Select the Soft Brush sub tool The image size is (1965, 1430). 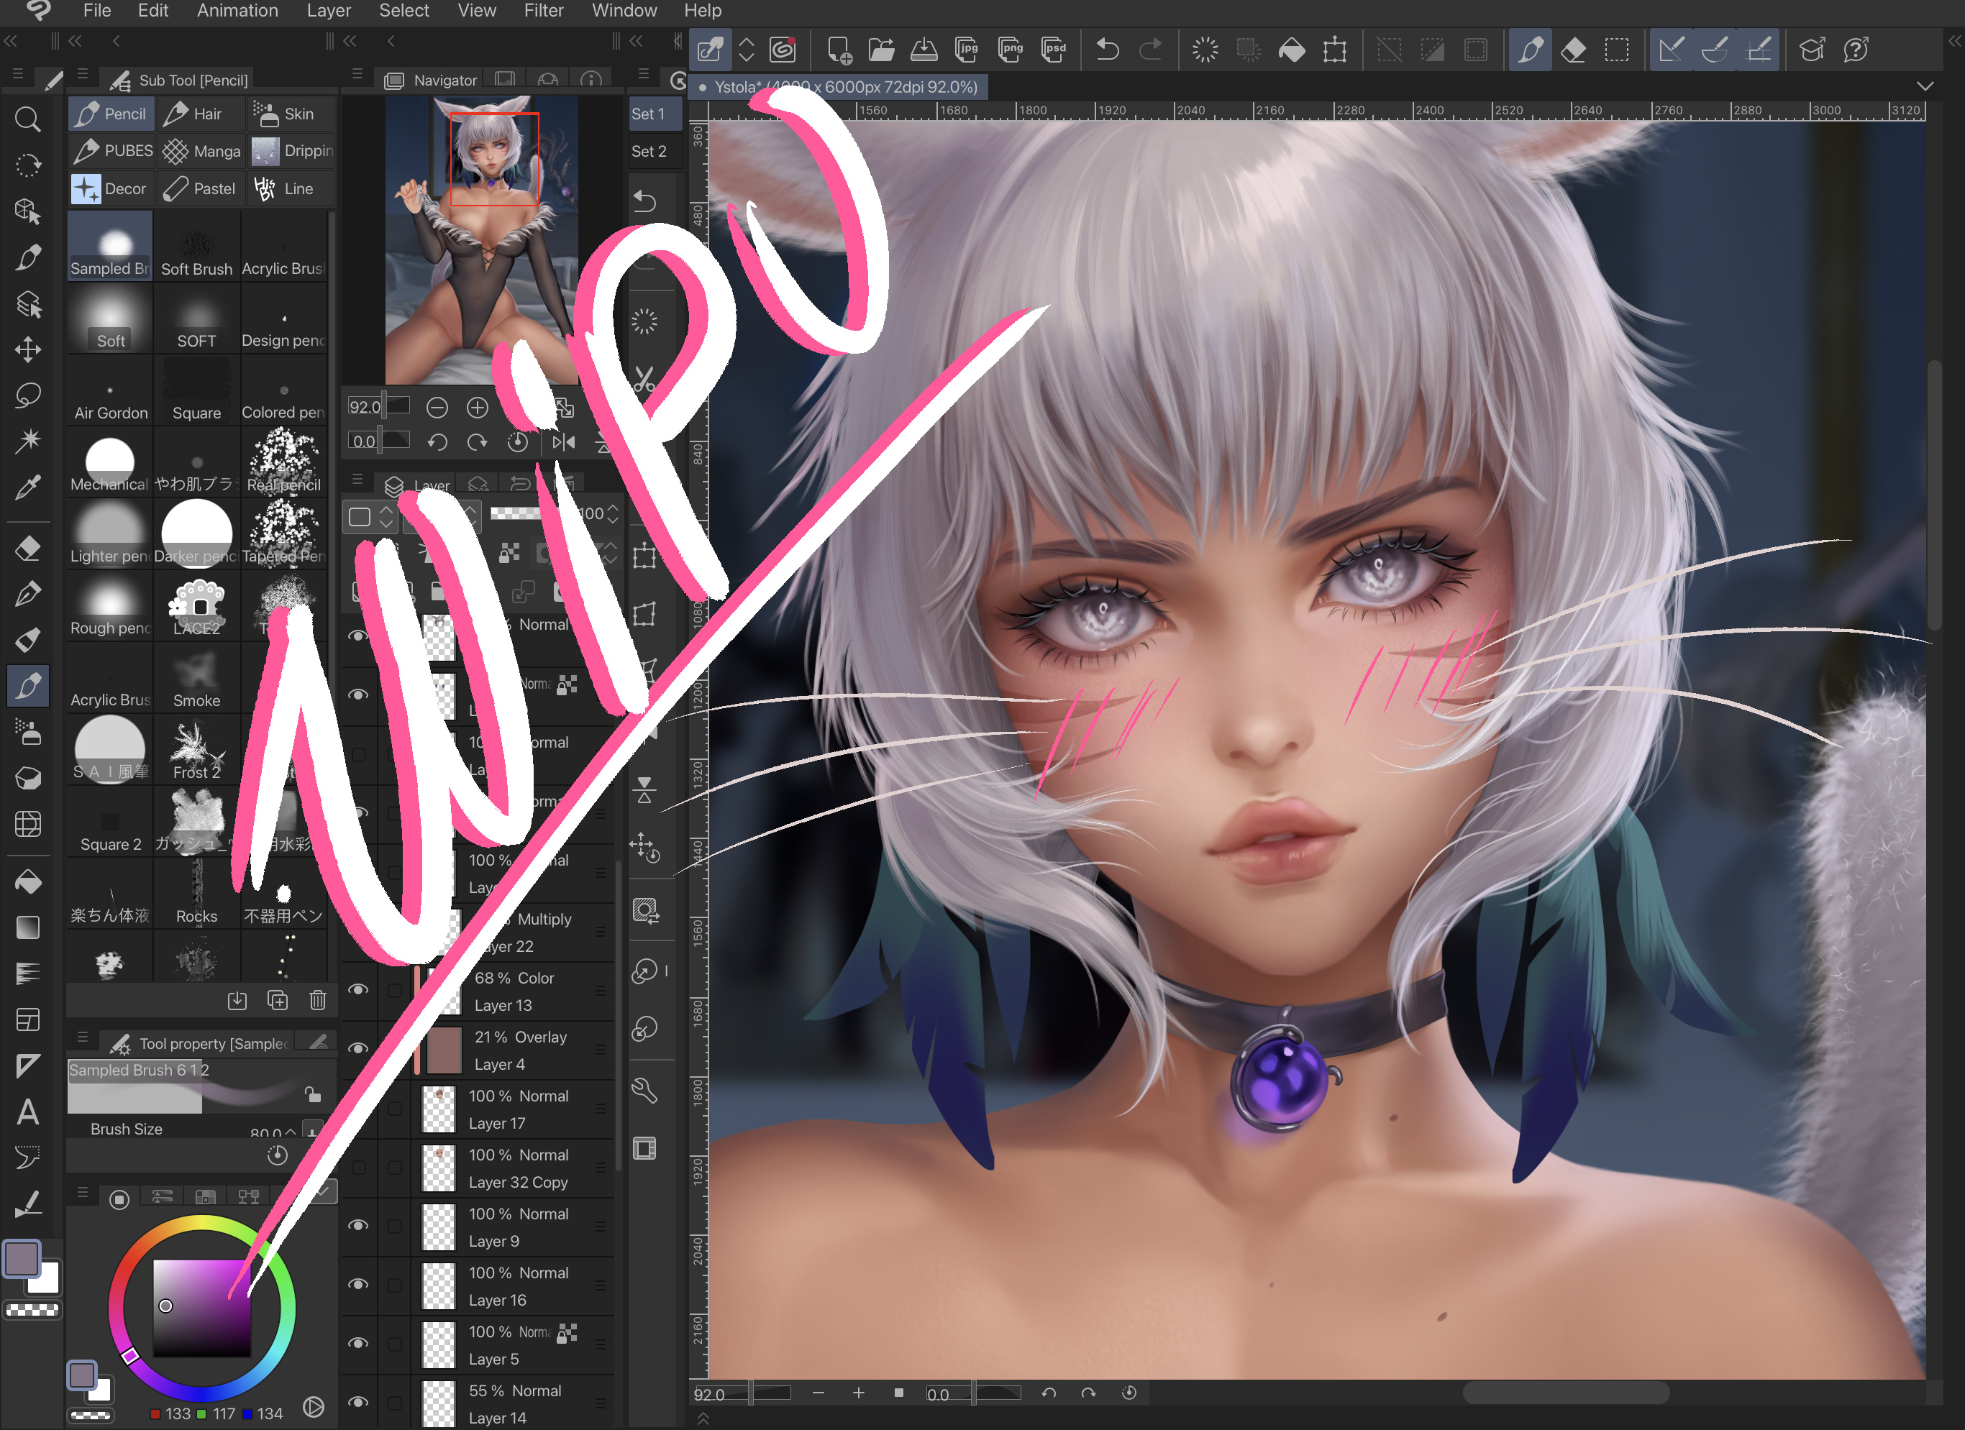[x=196, y=246]
